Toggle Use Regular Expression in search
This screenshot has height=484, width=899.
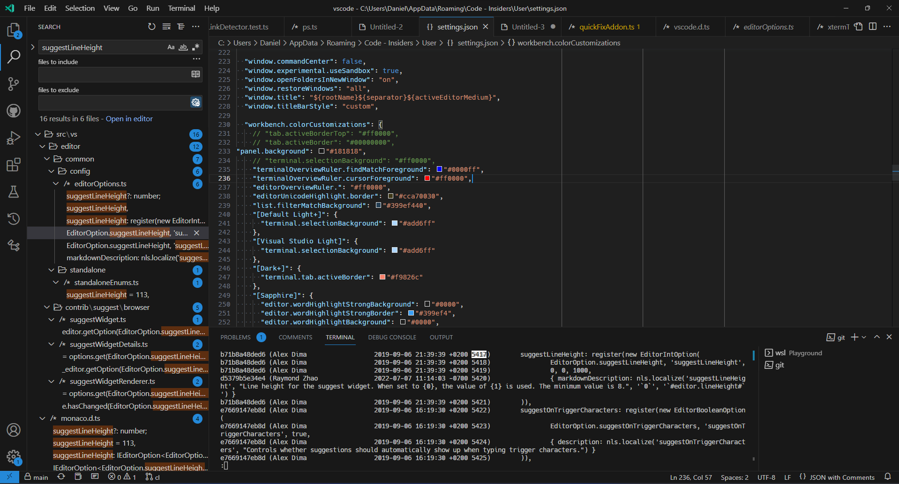tap(196, 47)
